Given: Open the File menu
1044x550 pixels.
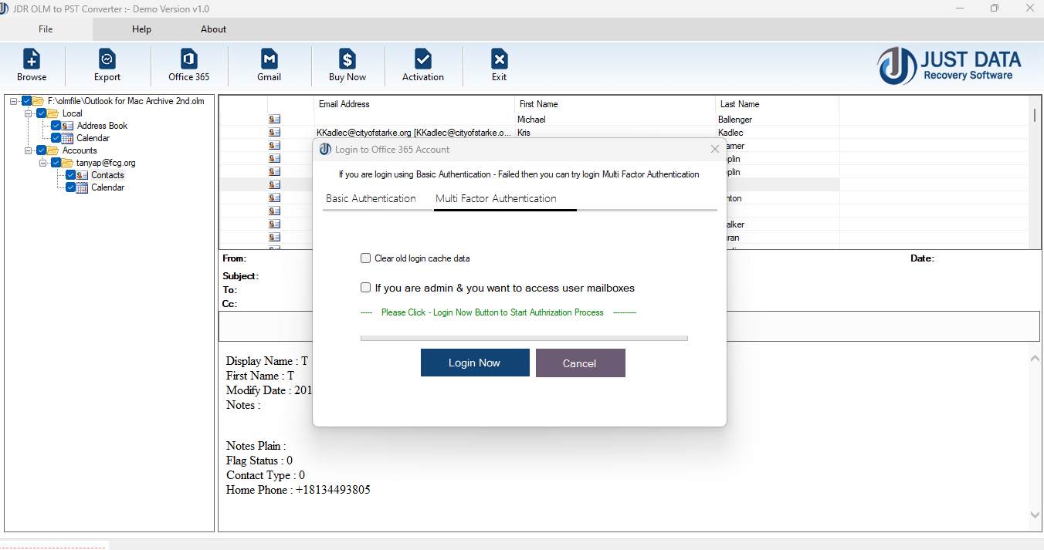Looking at the screenshot, I should [46, 29].
